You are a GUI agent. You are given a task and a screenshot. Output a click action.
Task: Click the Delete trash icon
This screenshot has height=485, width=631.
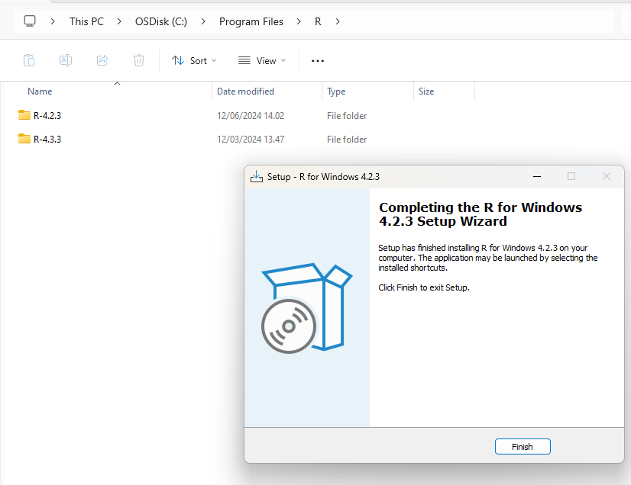tap(139, 60)
